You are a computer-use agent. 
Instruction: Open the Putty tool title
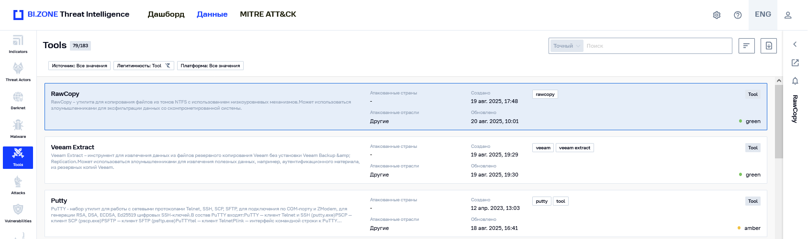pos(59,201)
